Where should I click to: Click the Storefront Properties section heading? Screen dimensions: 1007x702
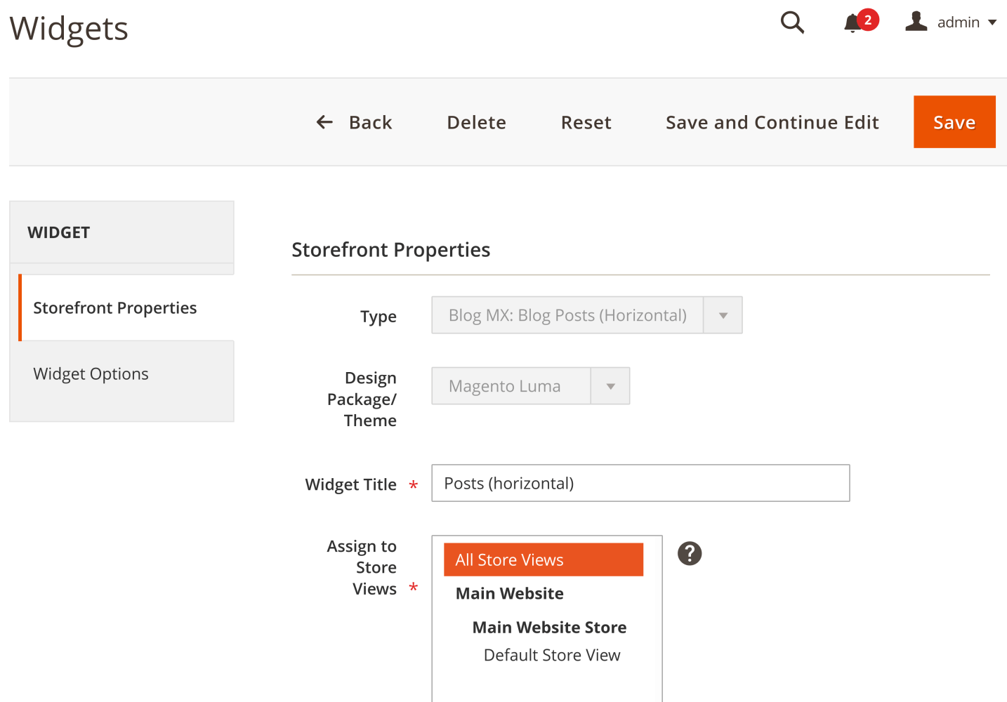391,250
